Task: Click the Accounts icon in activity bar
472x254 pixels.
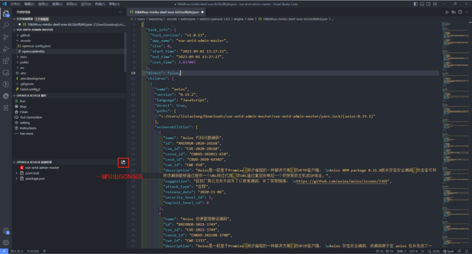Action: pos(6,231)
